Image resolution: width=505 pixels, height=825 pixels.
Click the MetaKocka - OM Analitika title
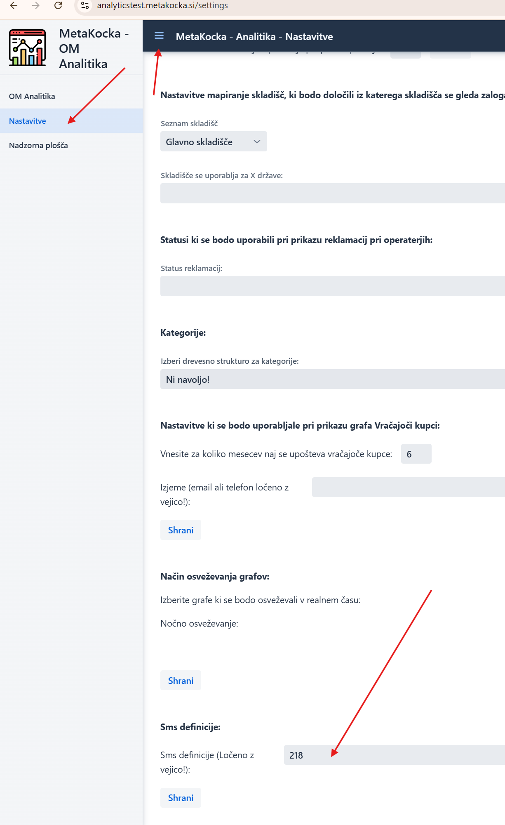click(94, 48)
